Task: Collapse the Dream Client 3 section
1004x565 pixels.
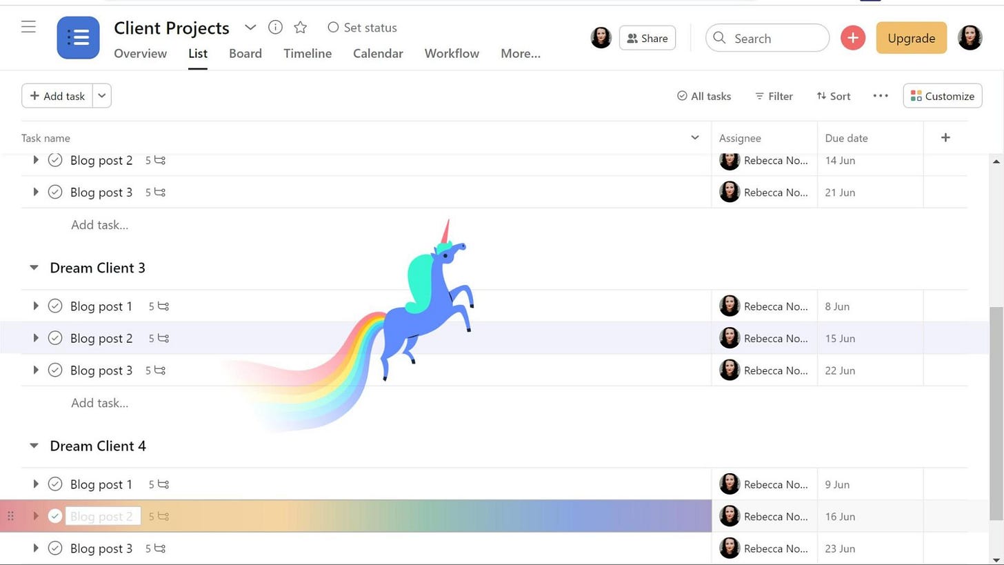Action: coord(34,267)
